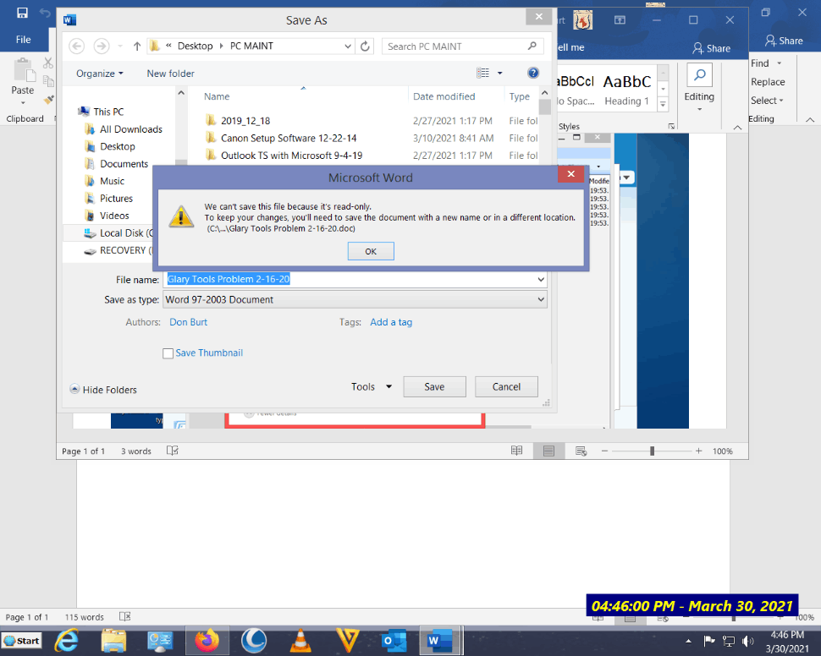Select Documents in navigation tree
This screenshot has width=821, height=656.
click(124, 164)
